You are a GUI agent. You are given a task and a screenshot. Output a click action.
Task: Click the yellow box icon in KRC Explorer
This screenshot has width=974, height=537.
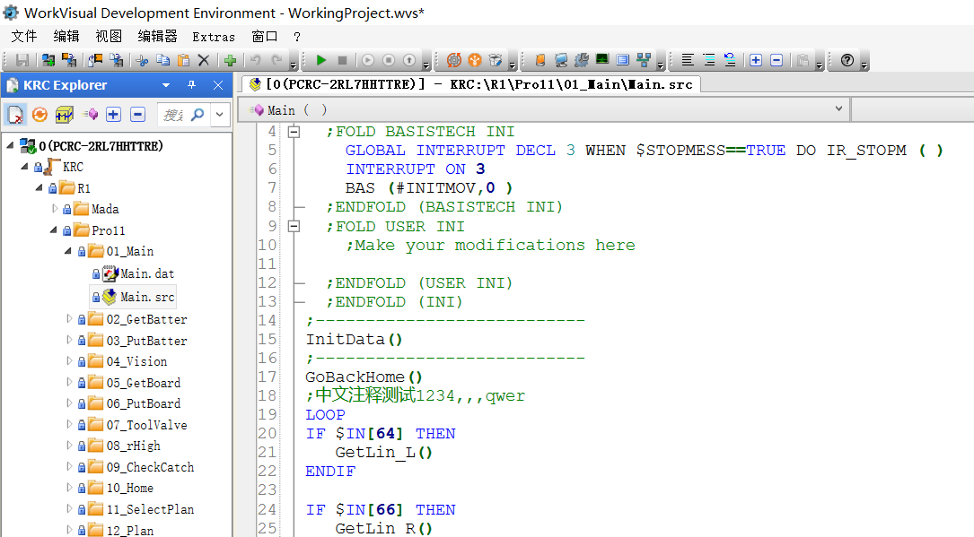pyautogui.click(x=64, y=115)
